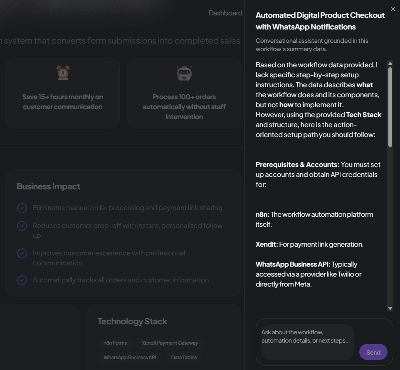The width and height of the screenshot is (400, 370).
Task: Click the chat panel scroll-down arrow
Action: 390,308
